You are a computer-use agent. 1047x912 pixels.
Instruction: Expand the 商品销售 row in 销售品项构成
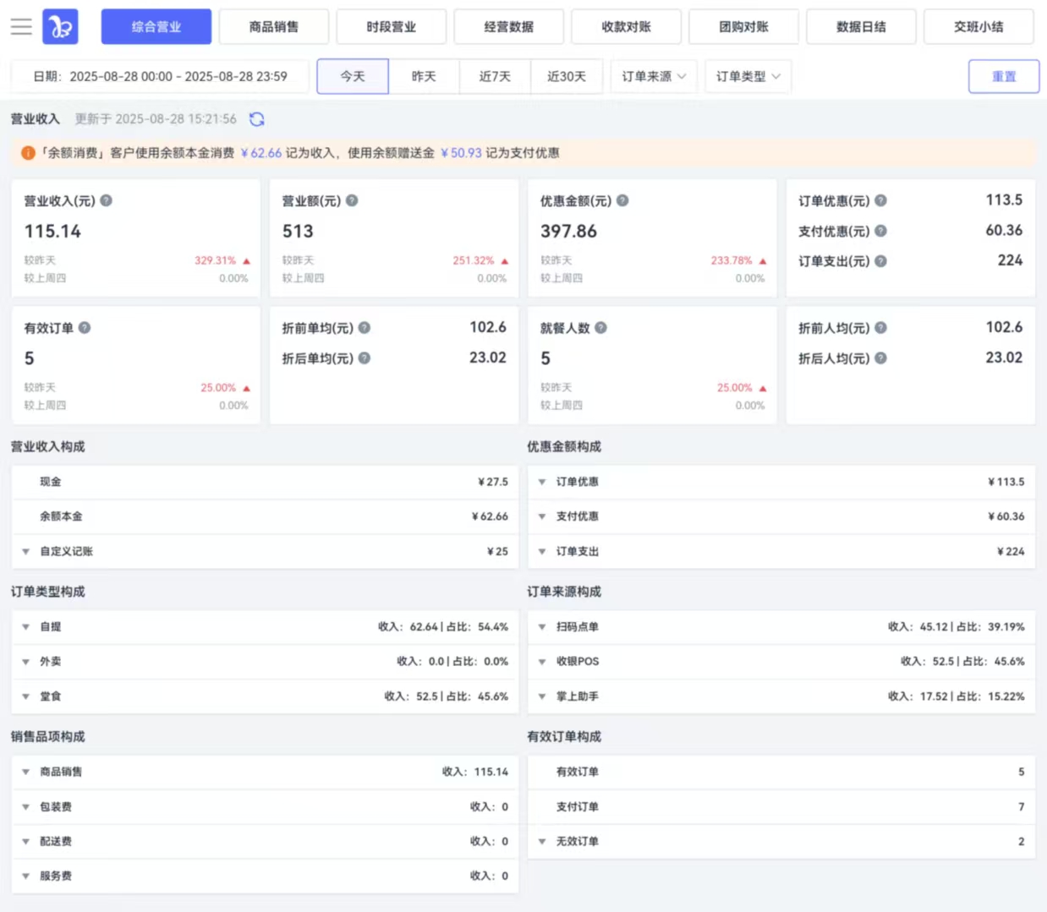265,772
